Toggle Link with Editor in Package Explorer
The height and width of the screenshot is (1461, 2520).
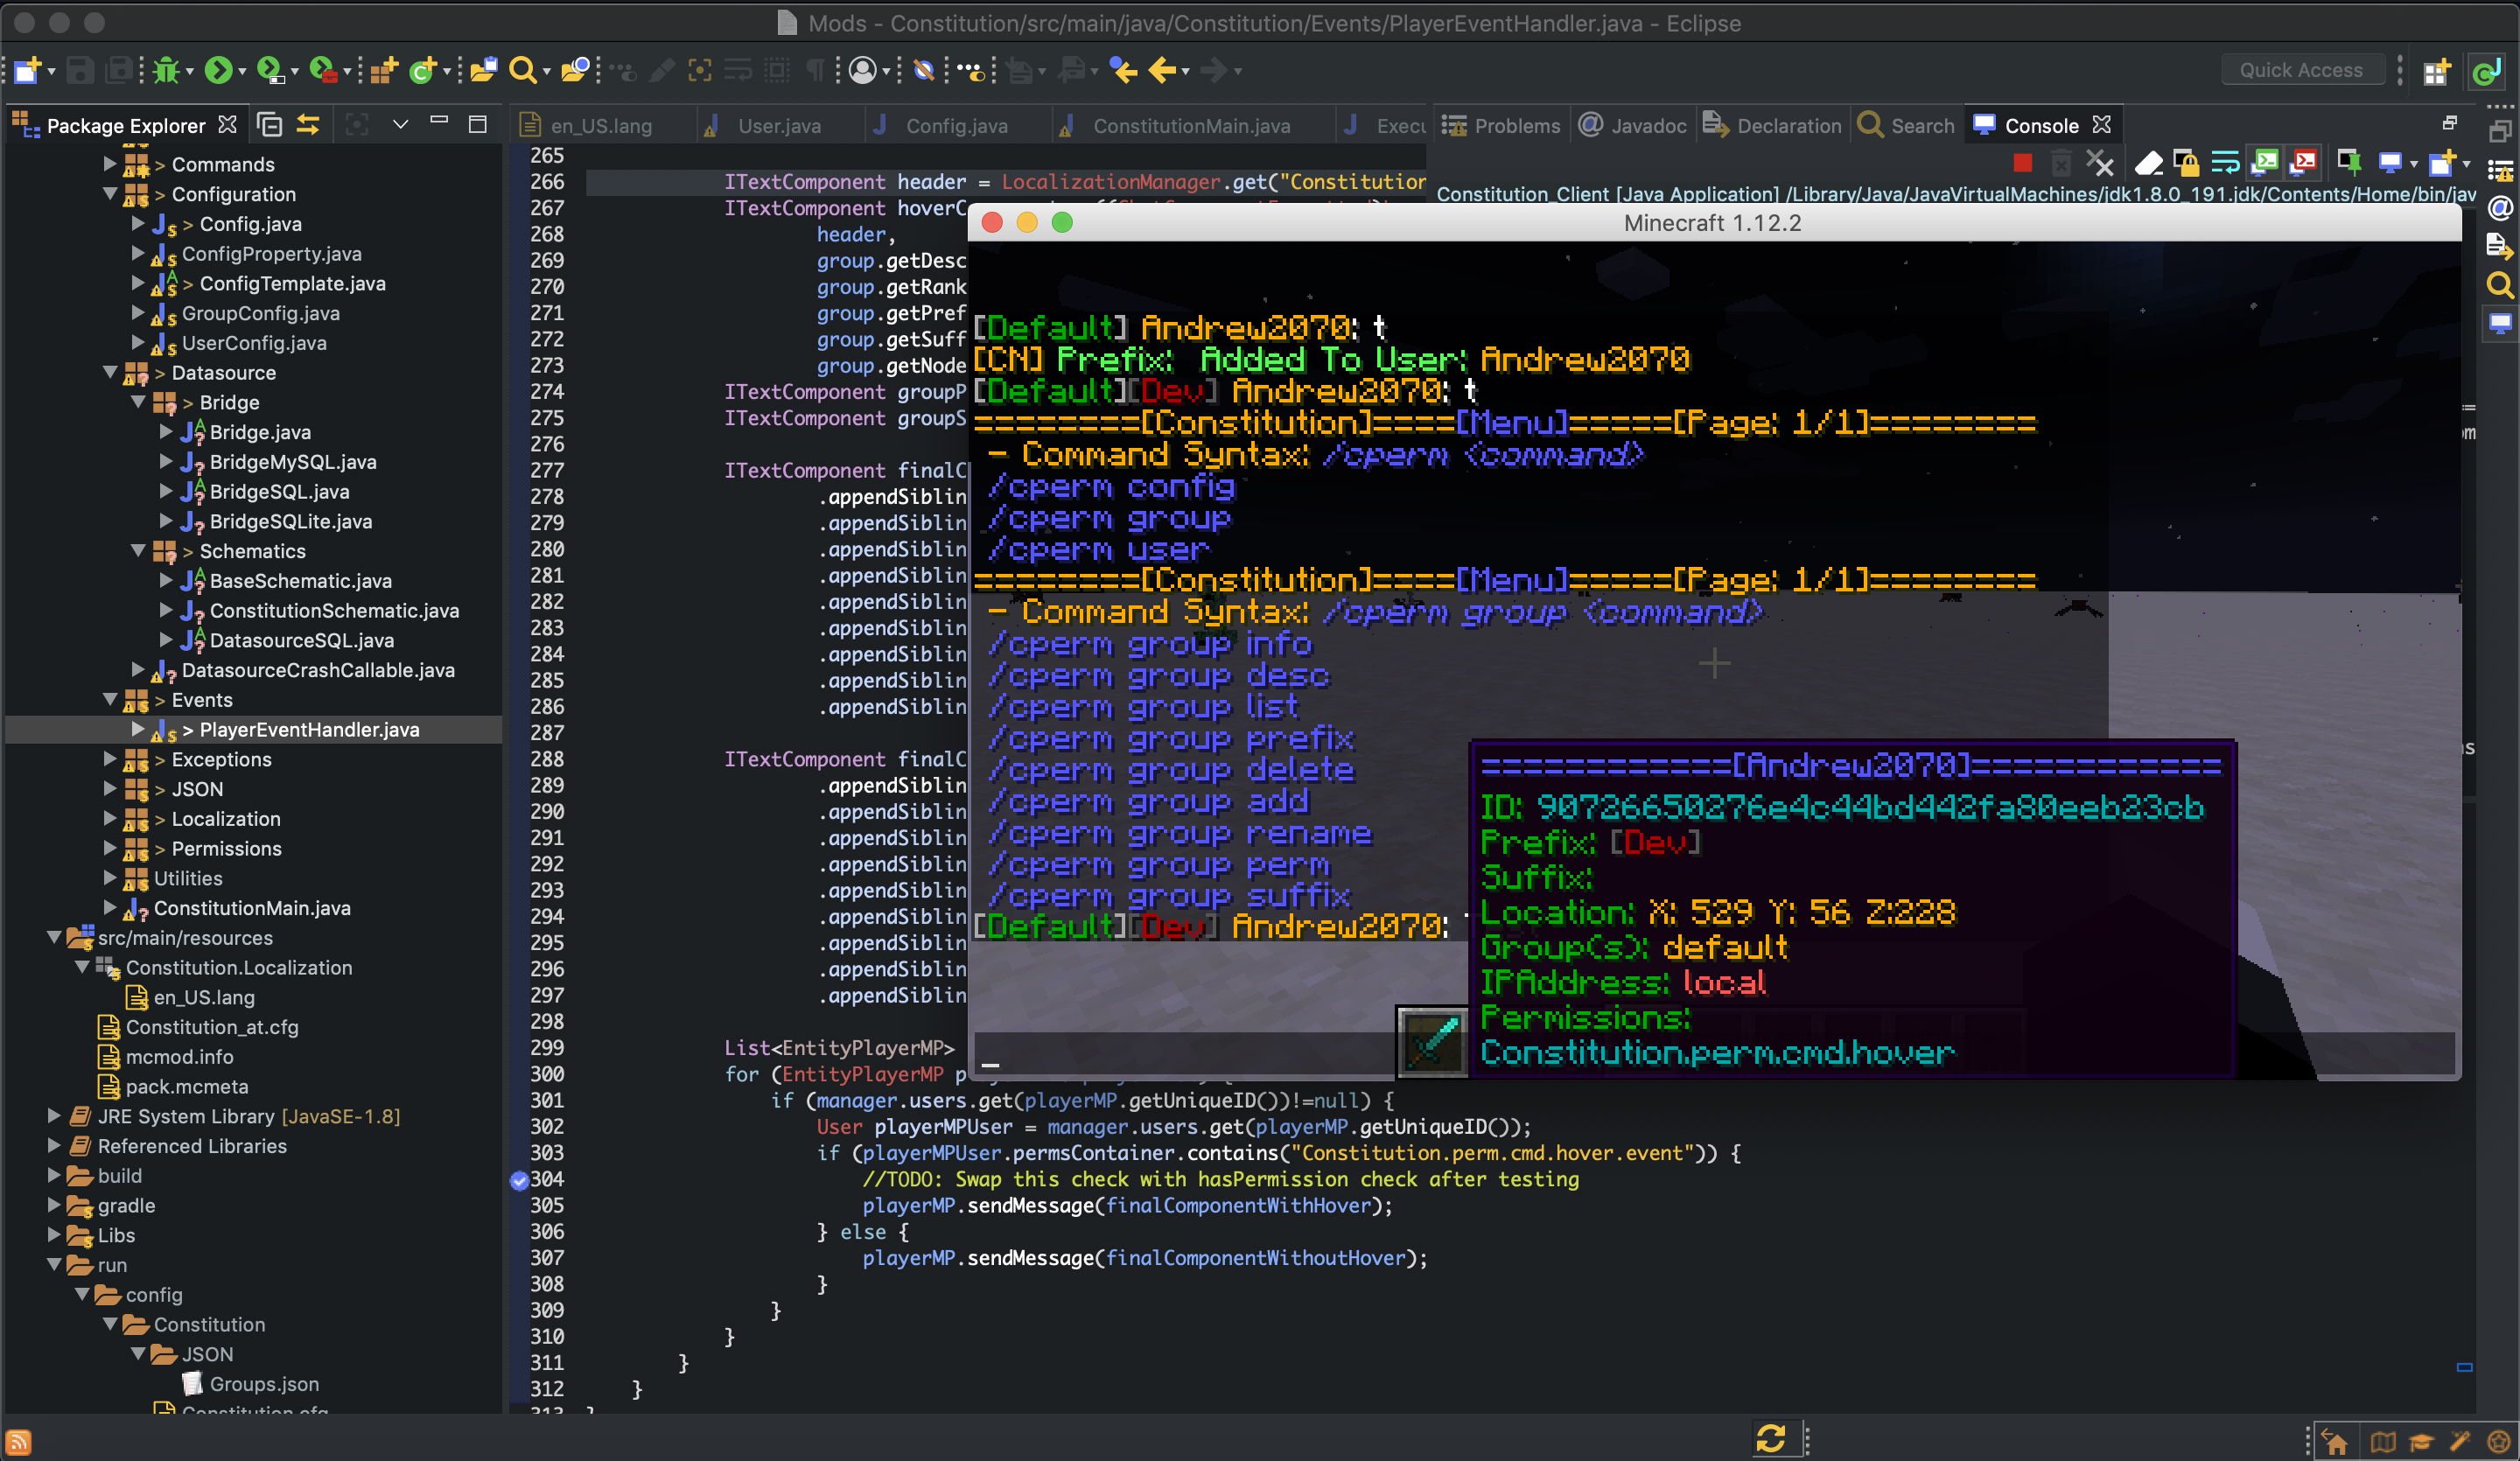[x=308, y=125]
